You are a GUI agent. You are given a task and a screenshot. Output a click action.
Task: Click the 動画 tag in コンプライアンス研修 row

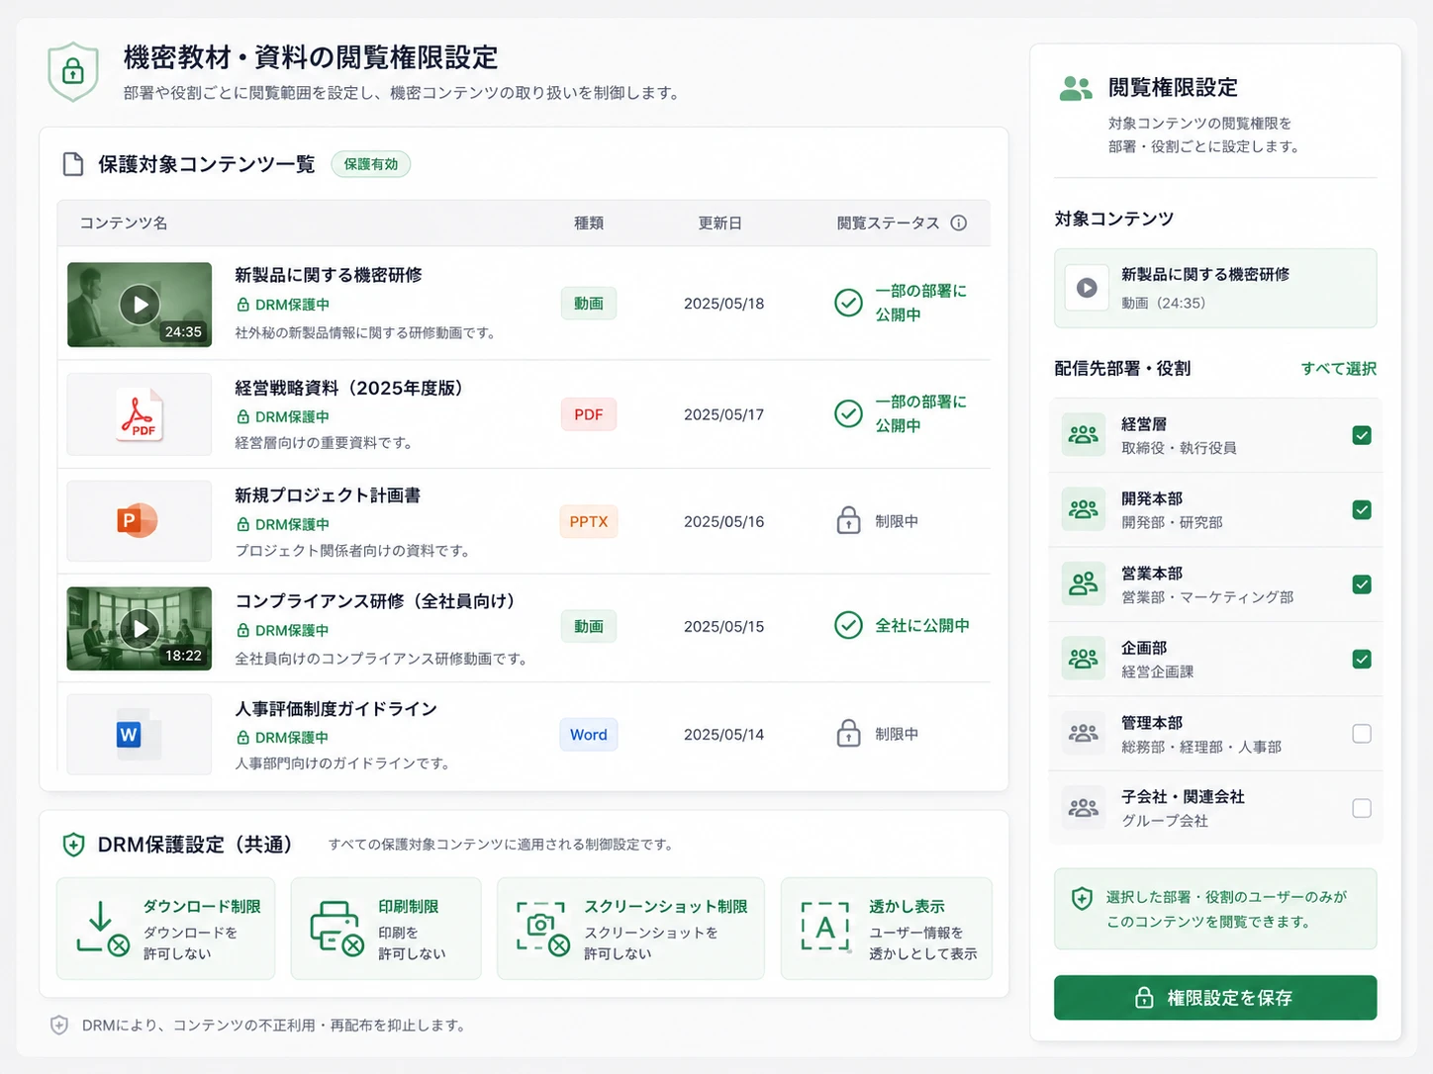coord(589,626)
